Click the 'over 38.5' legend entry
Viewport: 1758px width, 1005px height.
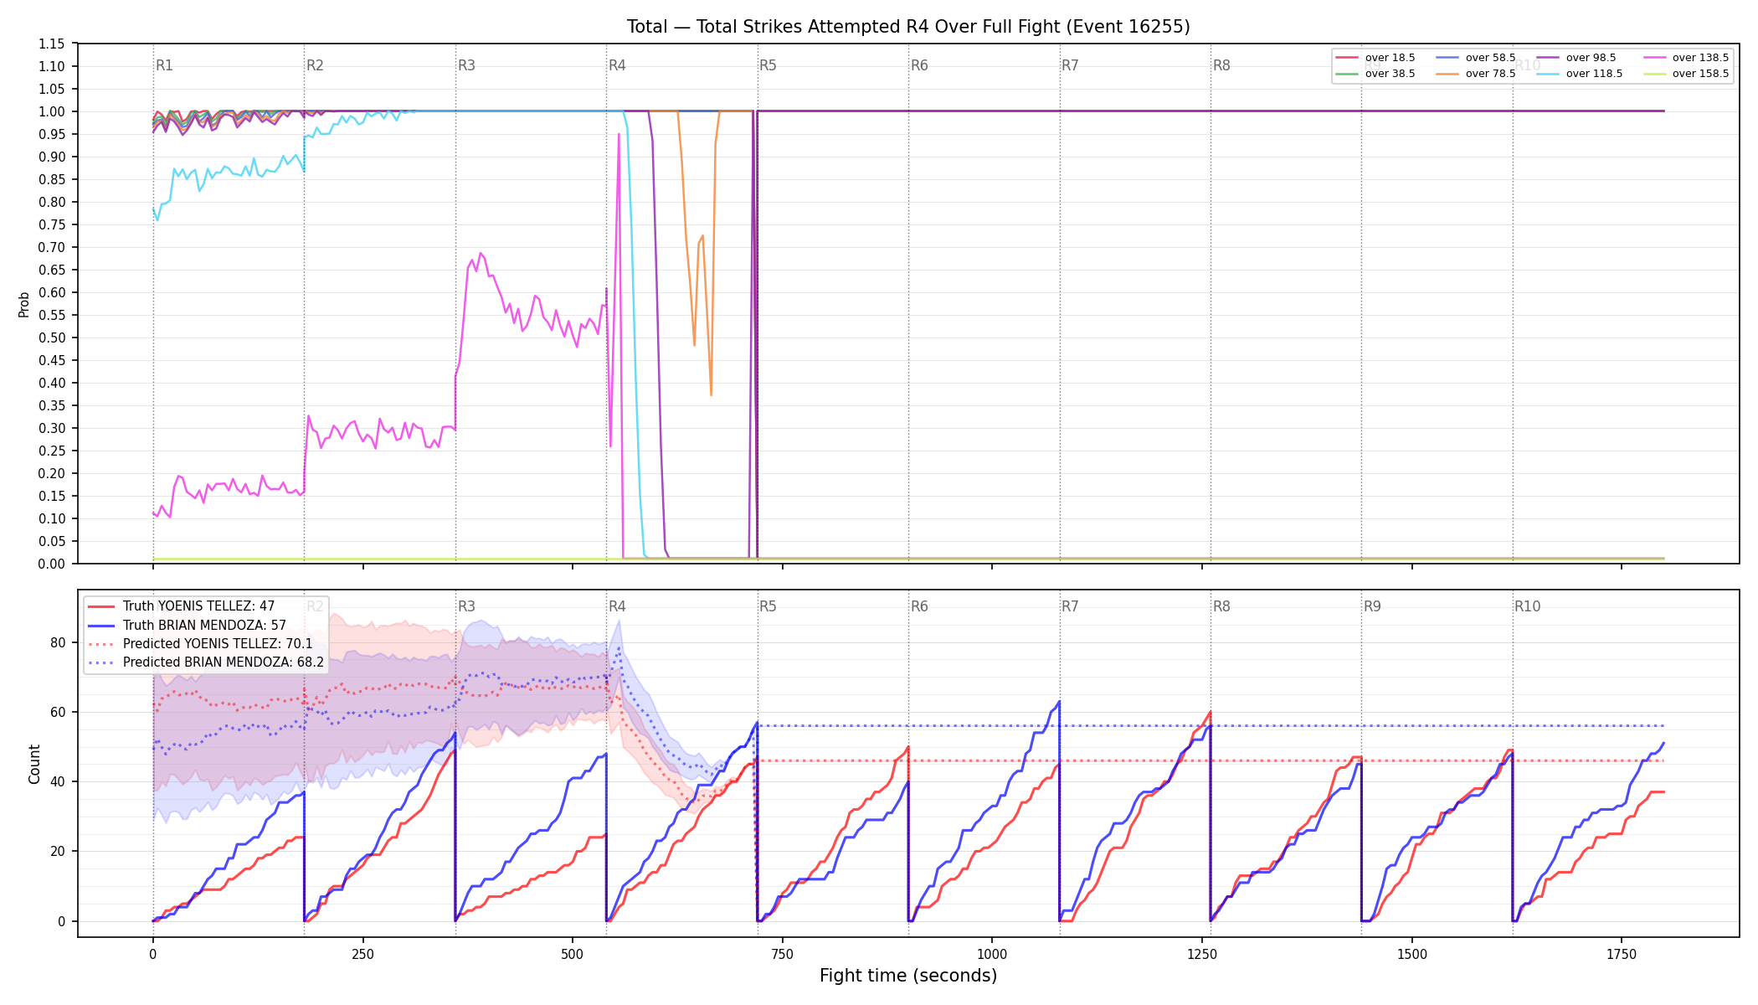coord(1375,74)
